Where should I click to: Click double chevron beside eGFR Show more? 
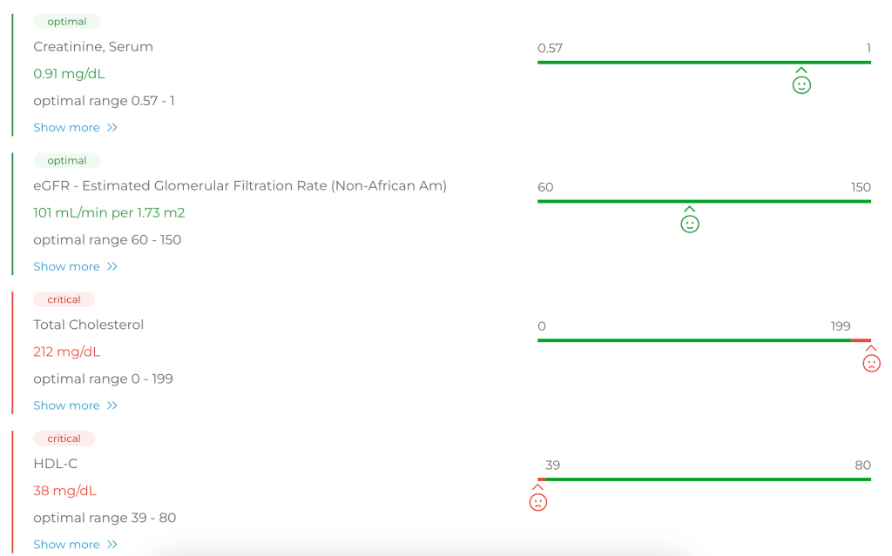point(112,267)
